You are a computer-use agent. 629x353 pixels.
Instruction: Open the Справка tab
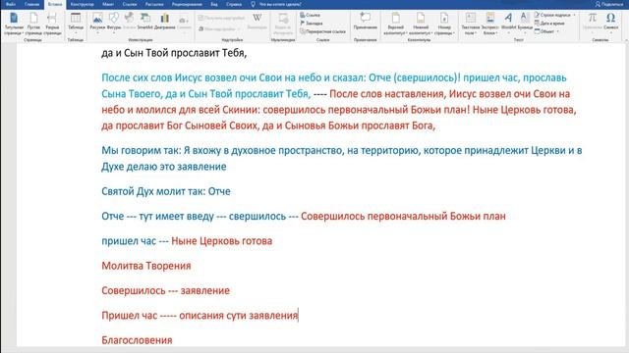(x=234, y=4)
